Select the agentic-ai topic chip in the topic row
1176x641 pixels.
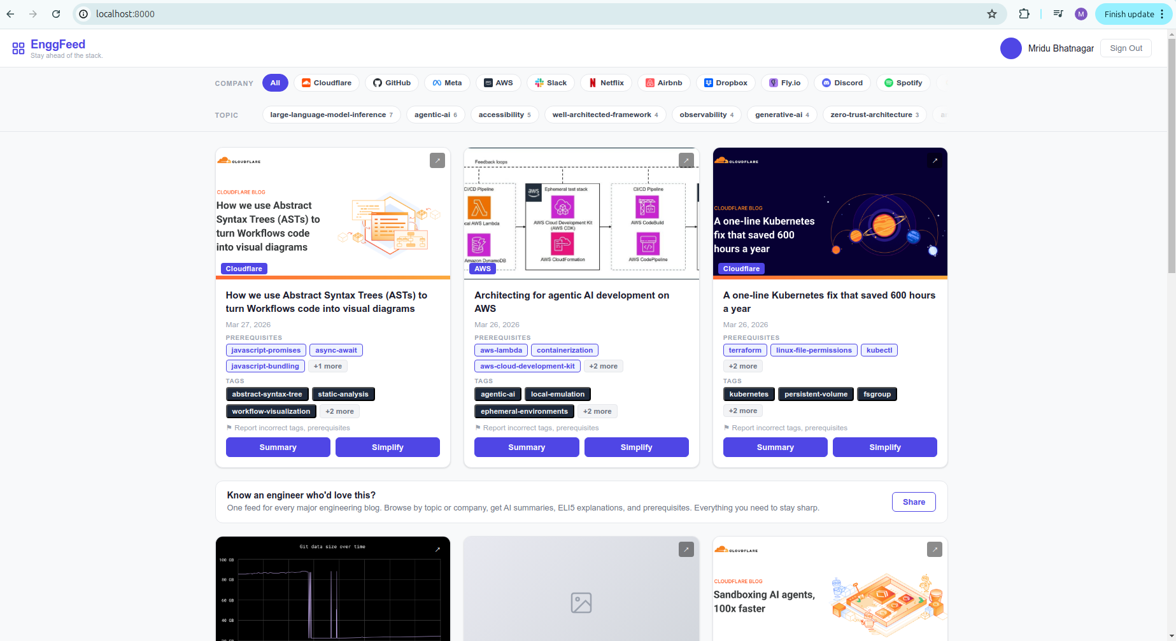(436, 115)
